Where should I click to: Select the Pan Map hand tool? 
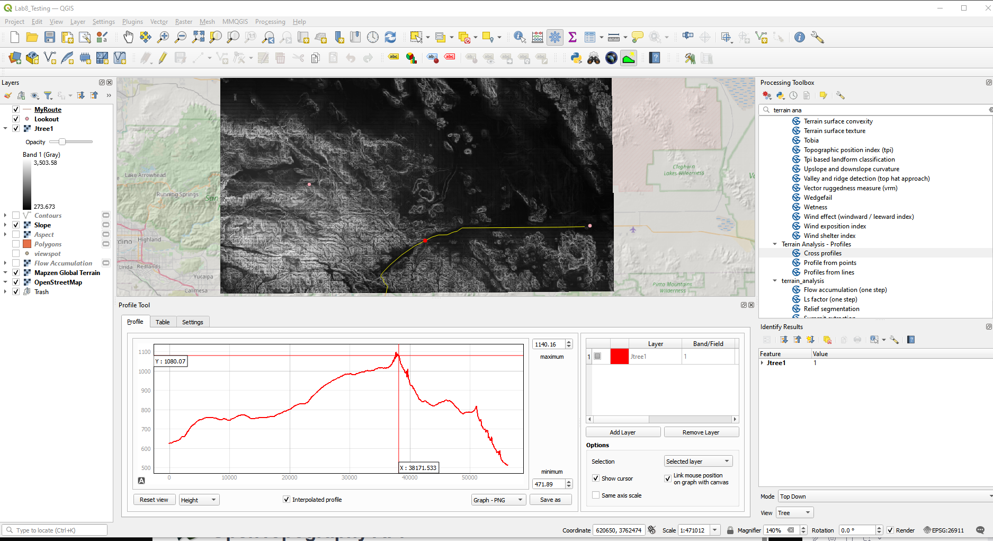tap(128, 37)
